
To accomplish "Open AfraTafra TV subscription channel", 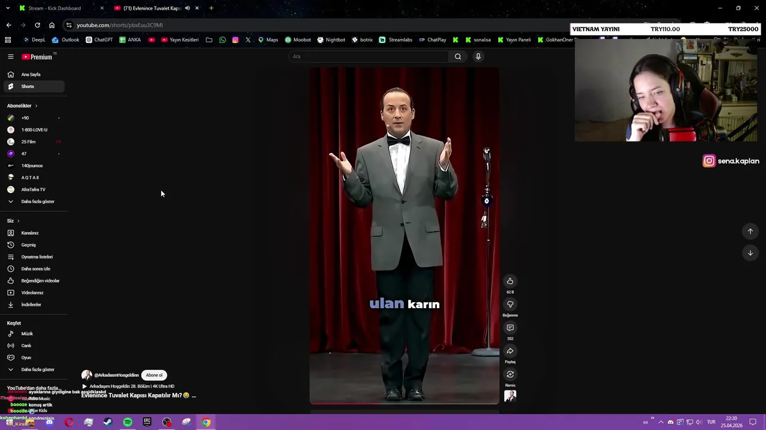I will click(x=33, y=189).
